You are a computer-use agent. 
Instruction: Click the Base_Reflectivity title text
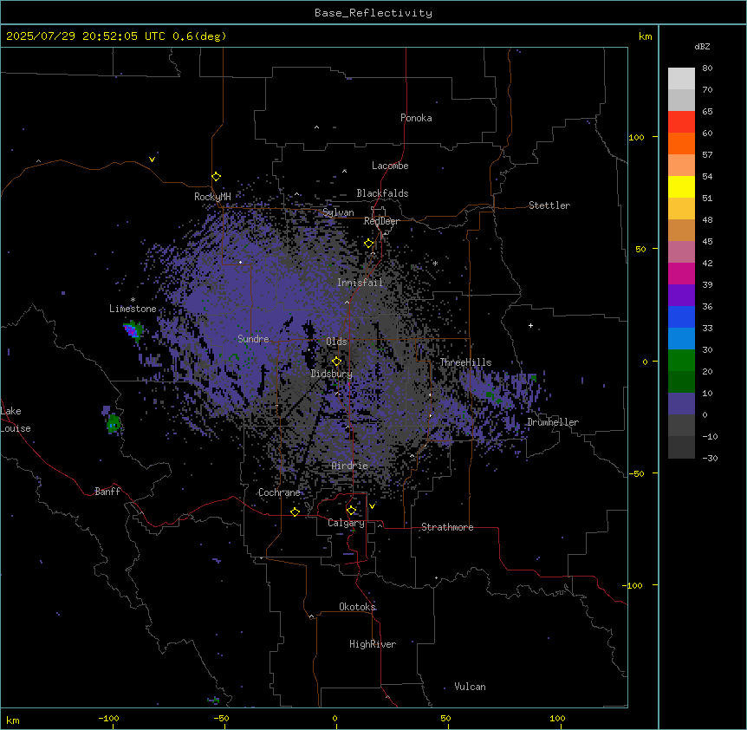point(373,13)
